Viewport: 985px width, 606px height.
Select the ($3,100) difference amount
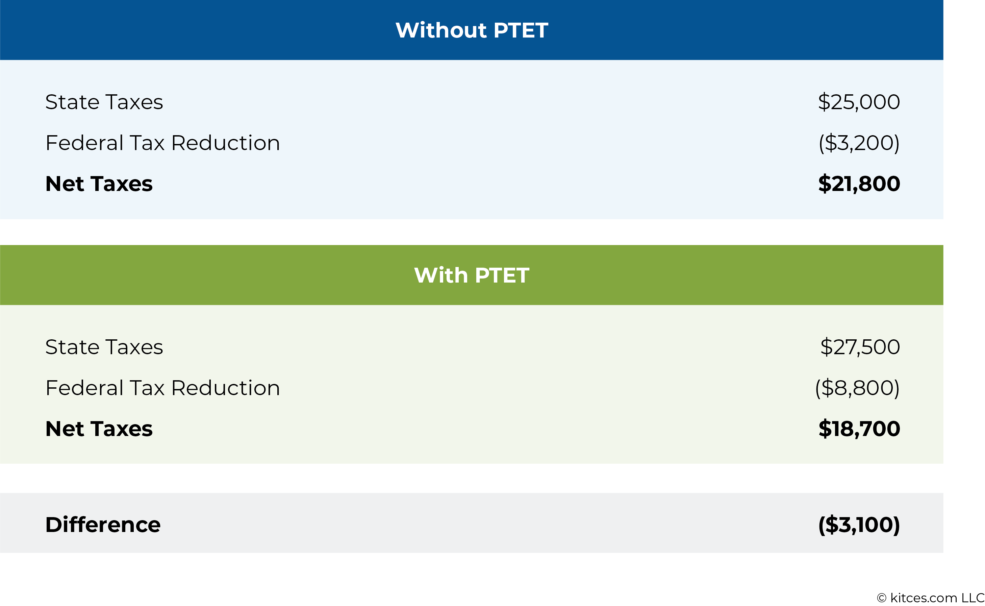[x=859, y=525]
